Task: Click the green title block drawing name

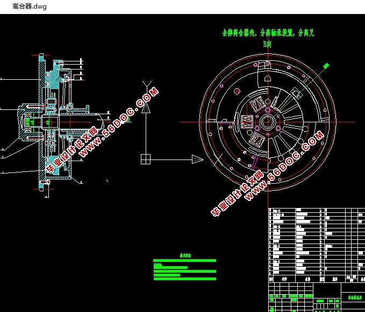Action: click(x=353, y=297)
